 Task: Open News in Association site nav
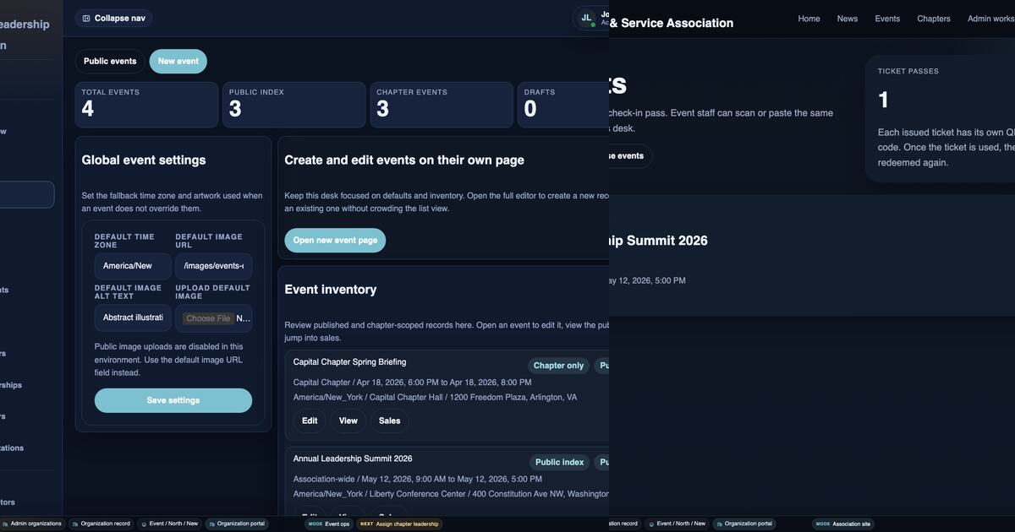click(848, 19)
